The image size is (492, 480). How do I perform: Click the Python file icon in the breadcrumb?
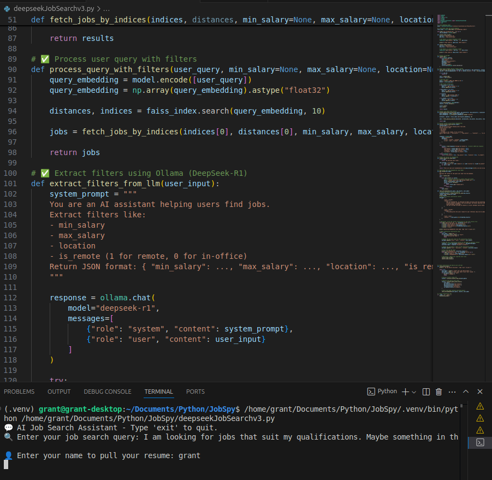[7, 9]
